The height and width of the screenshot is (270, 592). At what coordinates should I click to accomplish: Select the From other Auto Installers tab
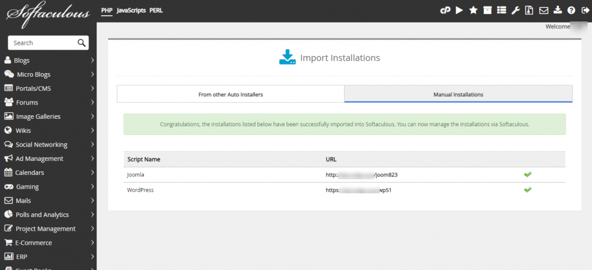pos(231,94)
